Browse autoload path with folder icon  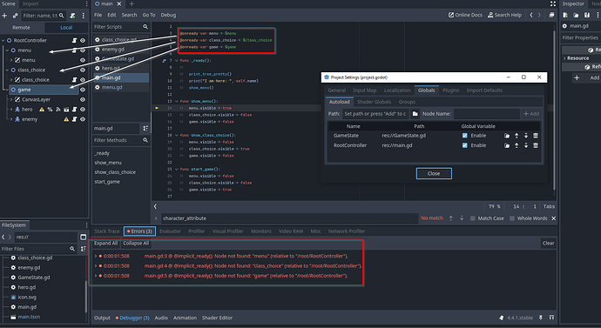pyautogui.click(x=415, y=114)
